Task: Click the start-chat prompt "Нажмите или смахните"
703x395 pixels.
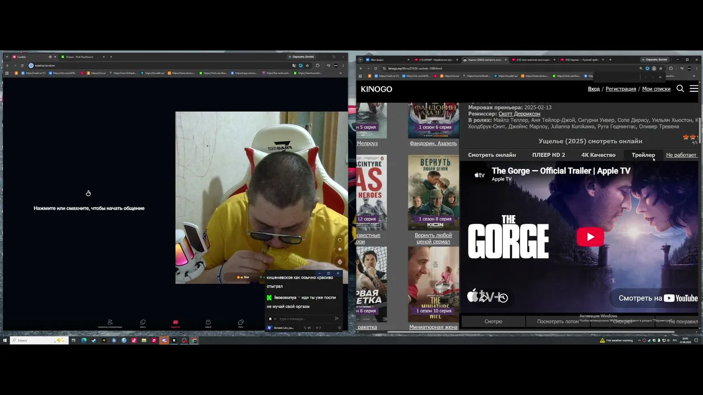Action: 89,208
